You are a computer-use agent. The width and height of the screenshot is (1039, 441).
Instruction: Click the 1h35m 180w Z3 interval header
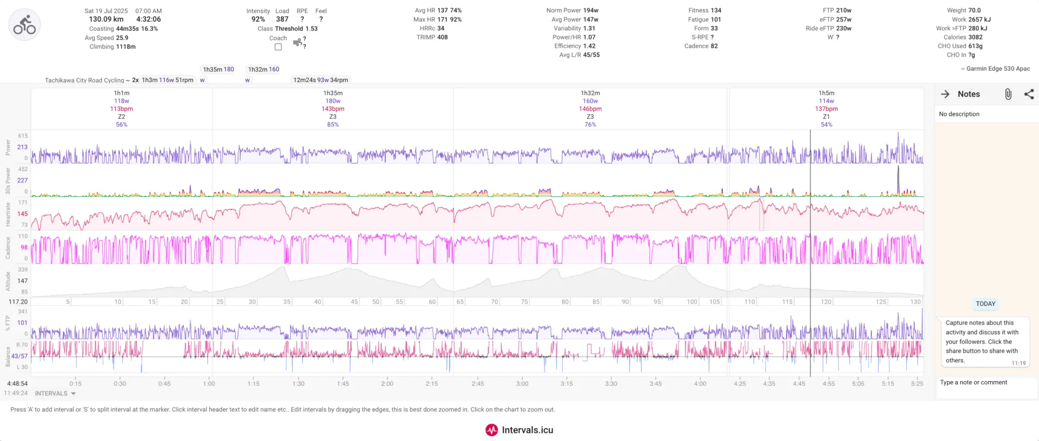point(333,108)
